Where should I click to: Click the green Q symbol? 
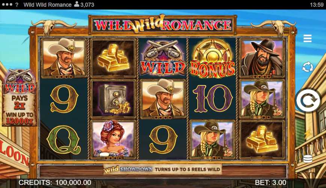coord(64,139)
